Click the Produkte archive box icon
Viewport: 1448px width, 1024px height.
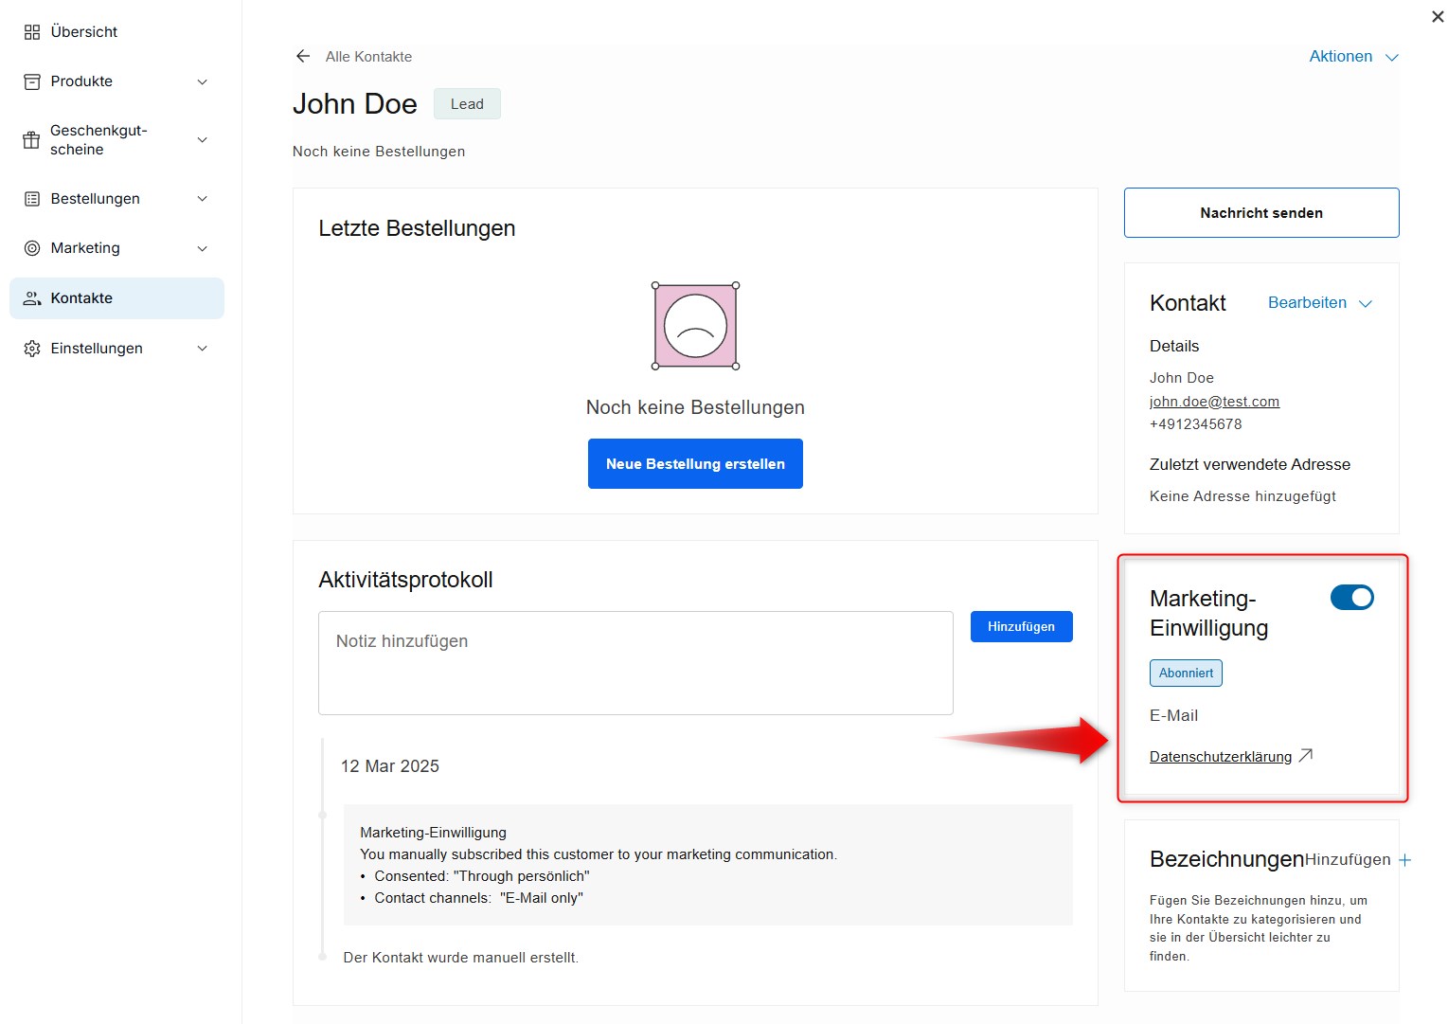[x=32, y=81]
